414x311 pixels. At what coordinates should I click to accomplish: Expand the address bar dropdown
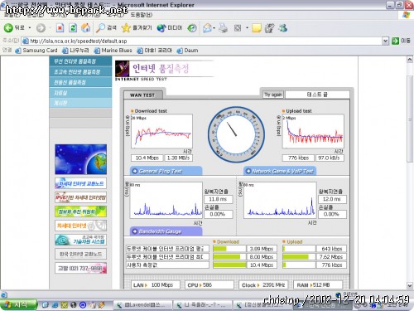tap(385, 41)
